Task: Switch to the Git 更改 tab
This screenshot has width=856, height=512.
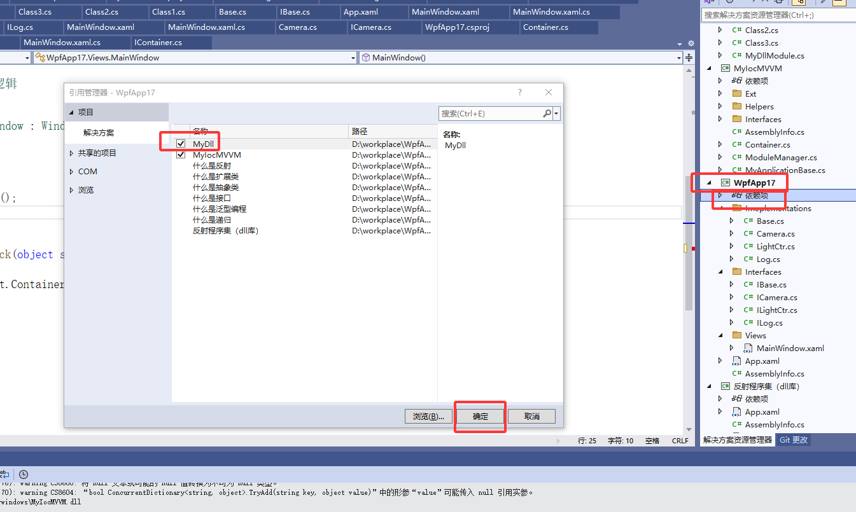Action: 793,439
